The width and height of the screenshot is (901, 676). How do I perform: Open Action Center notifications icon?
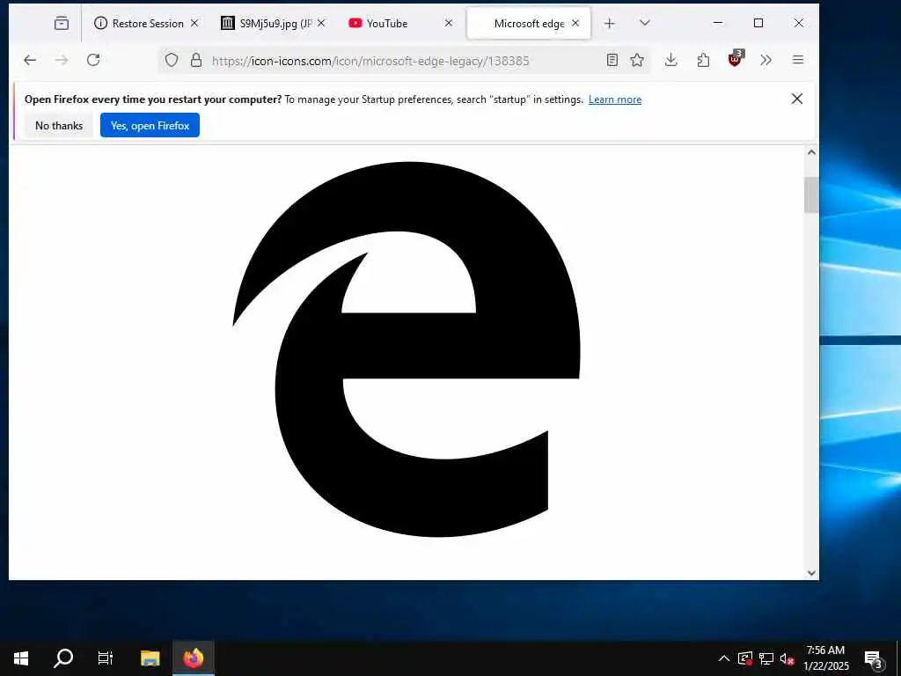tap(874, 658)
